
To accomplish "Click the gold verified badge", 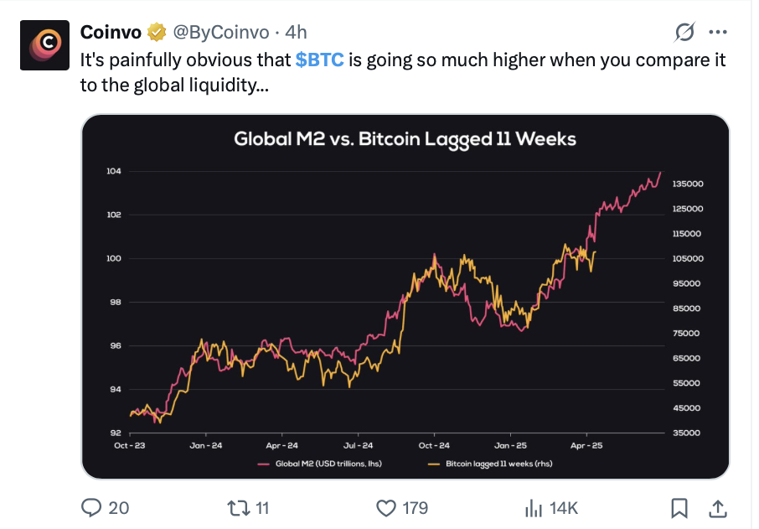I will coord(157,33).
